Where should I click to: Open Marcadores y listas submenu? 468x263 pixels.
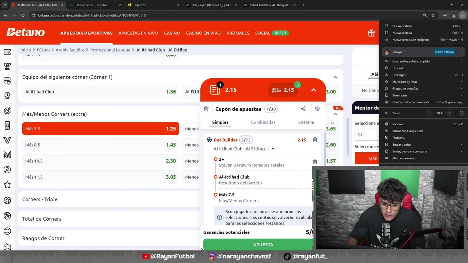point(423,81)
